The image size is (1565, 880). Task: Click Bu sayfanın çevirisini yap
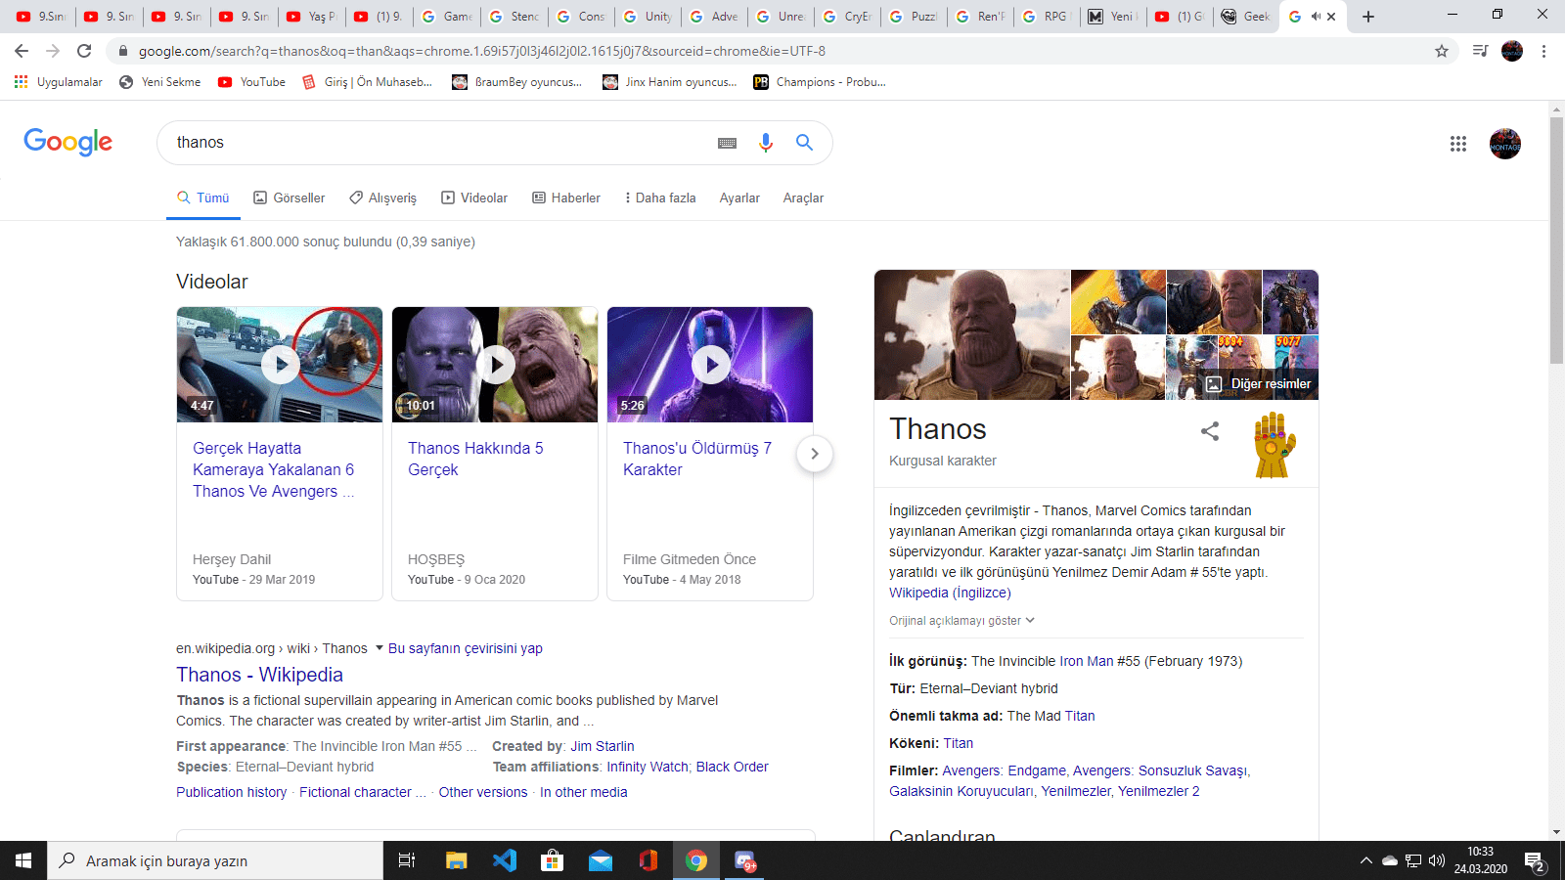[x=466, y=648]
